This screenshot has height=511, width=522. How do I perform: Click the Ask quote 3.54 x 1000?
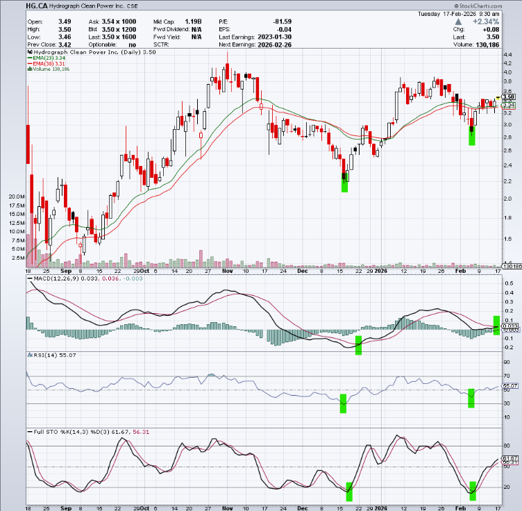(119, 22)
